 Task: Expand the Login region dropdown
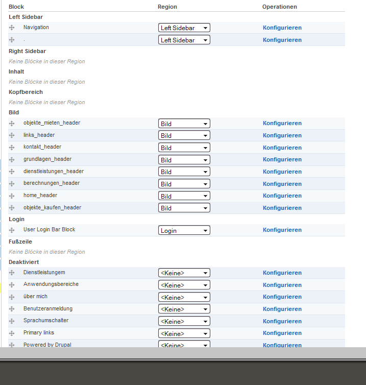(x=184, y=231)
